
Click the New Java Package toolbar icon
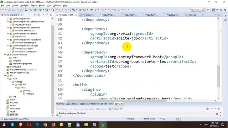click(x=80, y=10)
